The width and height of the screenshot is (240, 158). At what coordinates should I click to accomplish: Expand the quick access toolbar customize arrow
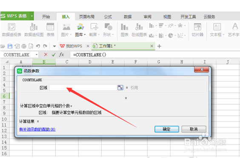[54, 46]
